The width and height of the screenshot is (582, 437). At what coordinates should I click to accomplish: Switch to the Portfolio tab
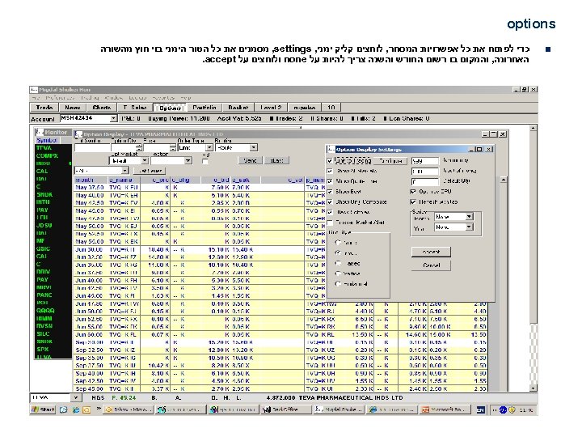tap(205, 108)
